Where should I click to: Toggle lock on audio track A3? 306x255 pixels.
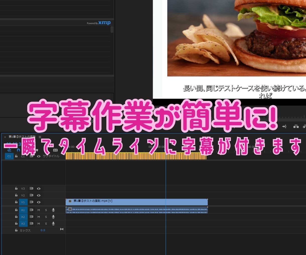coord(16,223)
